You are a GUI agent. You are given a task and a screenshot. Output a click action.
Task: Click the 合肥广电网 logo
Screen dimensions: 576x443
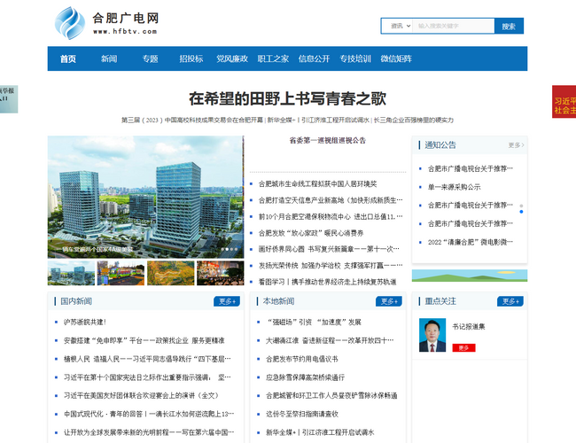pyautogui.click(x=107, y=23)
